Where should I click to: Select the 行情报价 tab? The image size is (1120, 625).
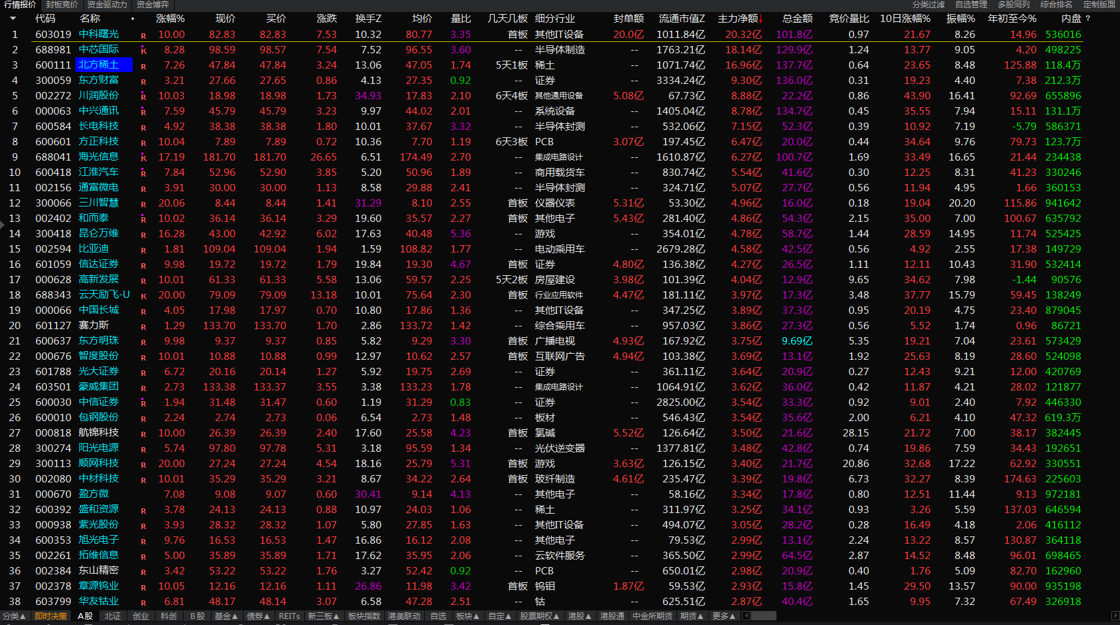tap(20, 5)
